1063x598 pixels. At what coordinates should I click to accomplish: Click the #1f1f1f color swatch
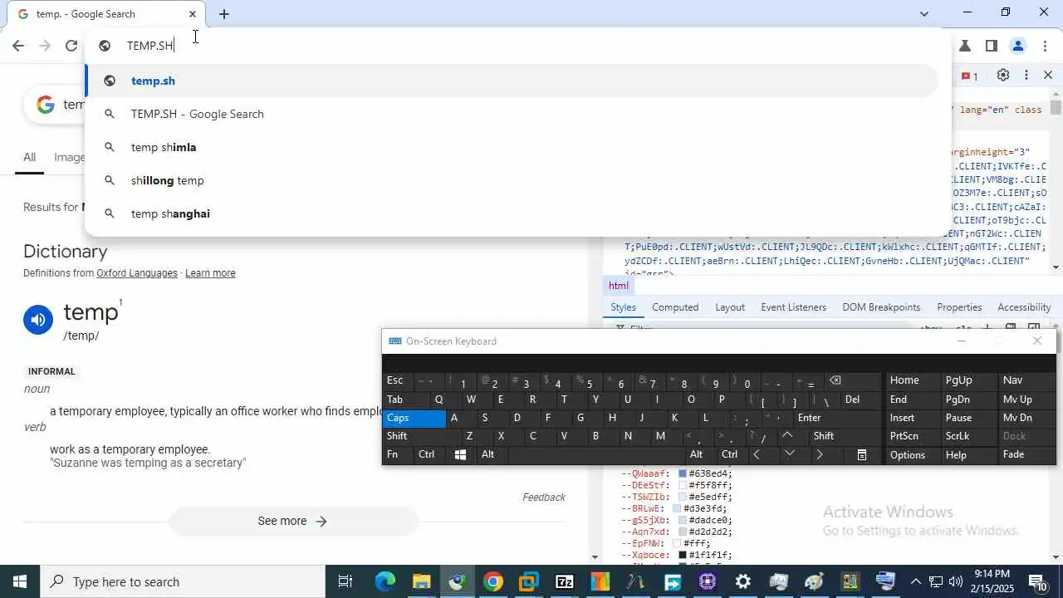coord(683,555)
